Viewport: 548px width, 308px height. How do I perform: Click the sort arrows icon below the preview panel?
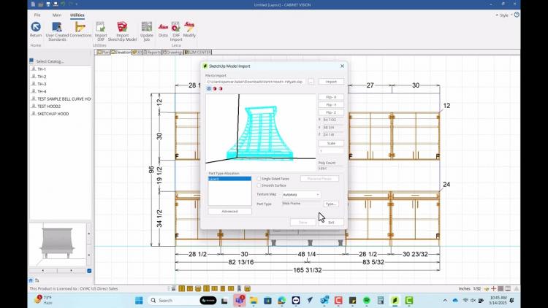[37, 280]
